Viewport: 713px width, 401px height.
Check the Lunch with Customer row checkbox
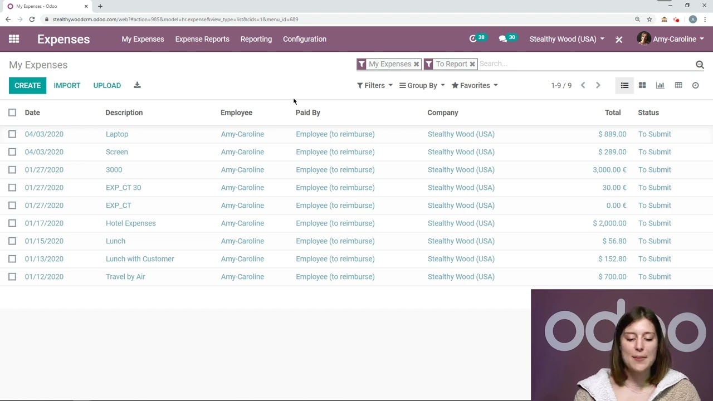12,259
